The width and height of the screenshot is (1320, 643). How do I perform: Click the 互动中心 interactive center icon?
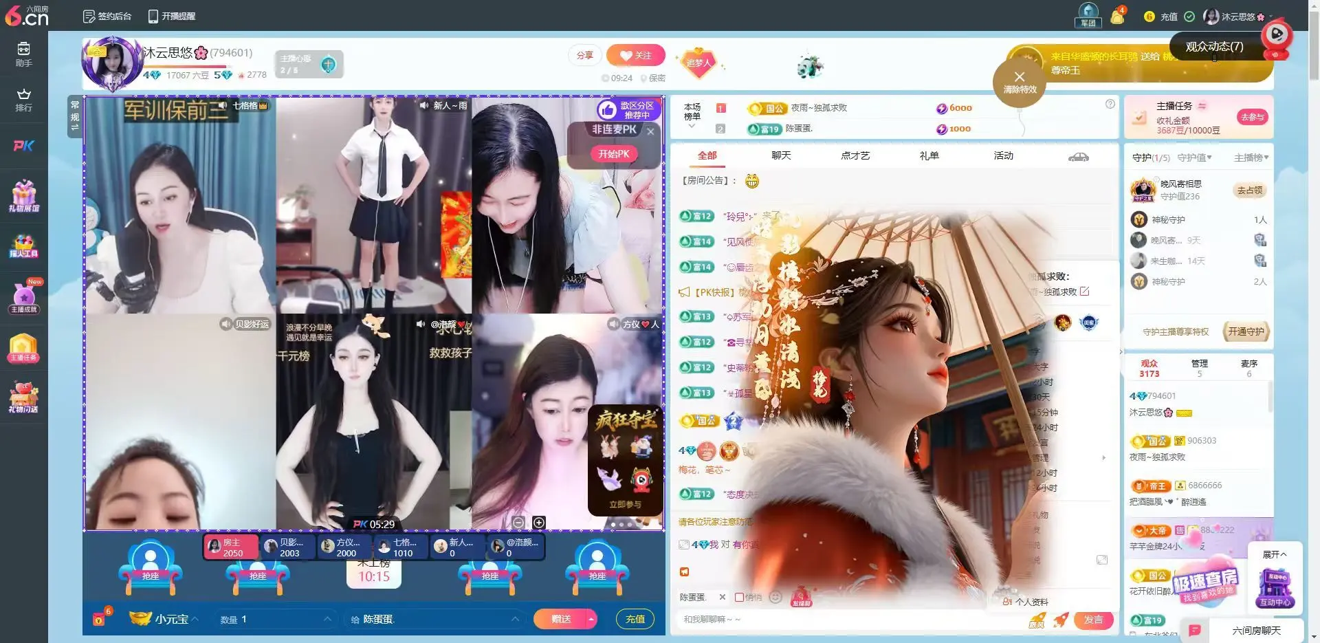(x=1275, y=589)
